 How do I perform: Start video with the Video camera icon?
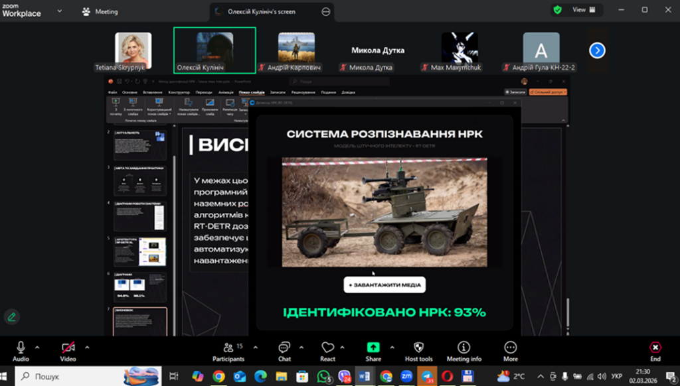tap(68, 348)
